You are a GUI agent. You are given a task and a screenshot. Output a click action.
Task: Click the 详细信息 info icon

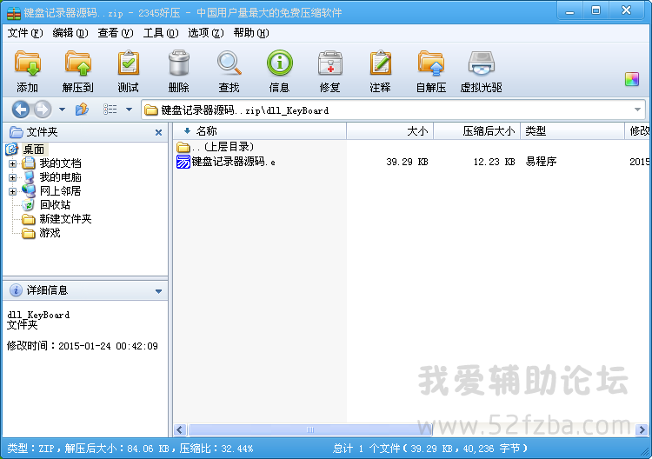coord(16,290)
